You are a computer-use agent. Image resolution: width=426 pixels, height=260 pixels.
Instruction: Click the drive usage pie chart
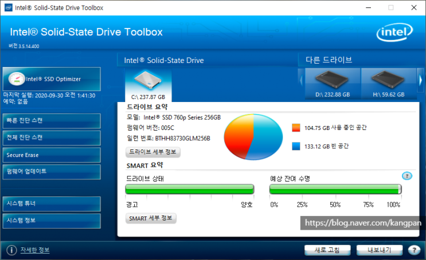click(253, 137)
